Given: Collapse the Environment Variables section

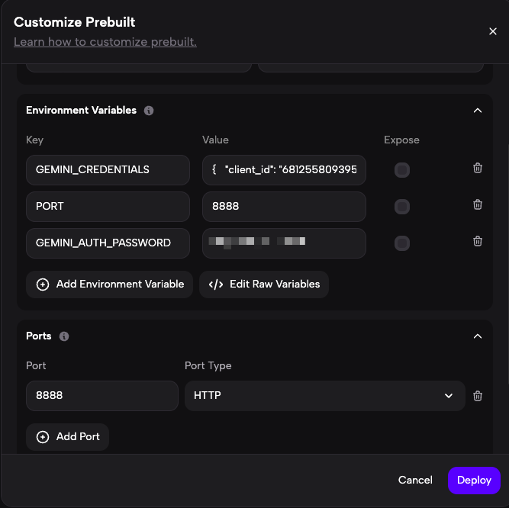Looking at the screenshot, I should click(478, 111).
